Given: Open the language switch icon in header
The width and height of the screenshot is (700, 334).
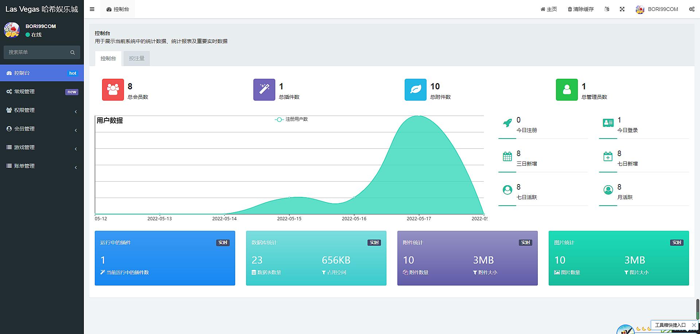Looking at the screenshot, I should 607,9.
